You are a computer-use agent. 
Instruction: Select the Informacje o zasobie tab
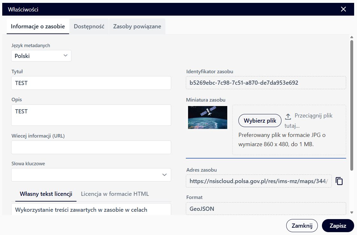coord(38,27)
